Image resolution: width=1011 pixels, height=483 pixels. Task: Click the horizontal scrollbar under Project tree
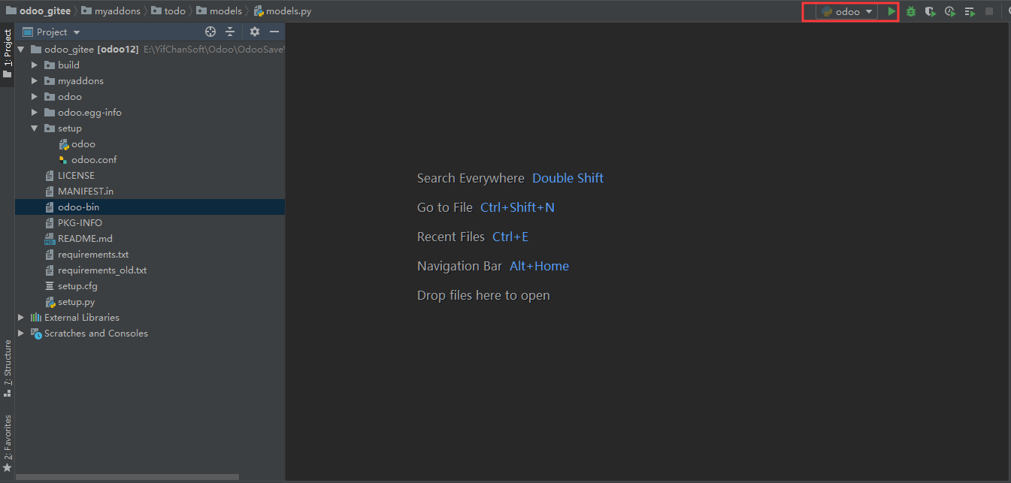[128, 477]
